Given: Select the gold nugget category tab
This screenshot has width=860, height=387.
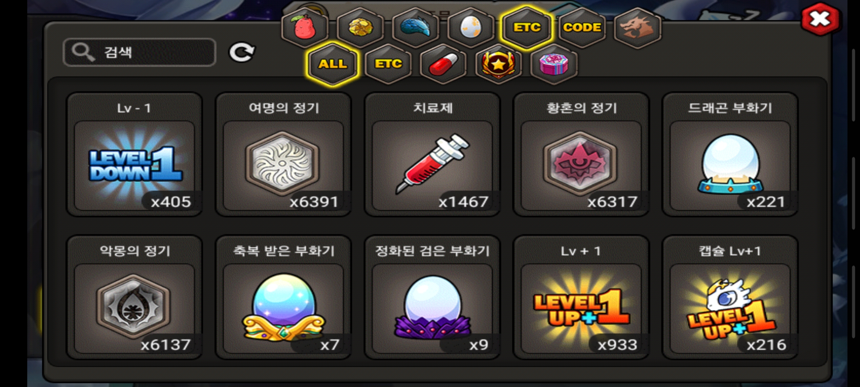Looking at the screenshot, I should [360, 27].
